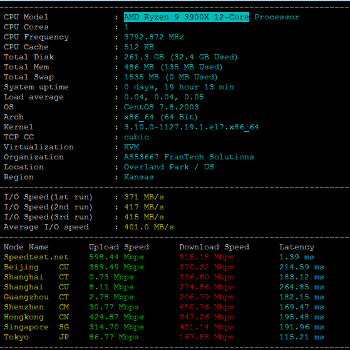
Task: Click Hongkong latency 195.48 ms
Action: pos(302,317)
